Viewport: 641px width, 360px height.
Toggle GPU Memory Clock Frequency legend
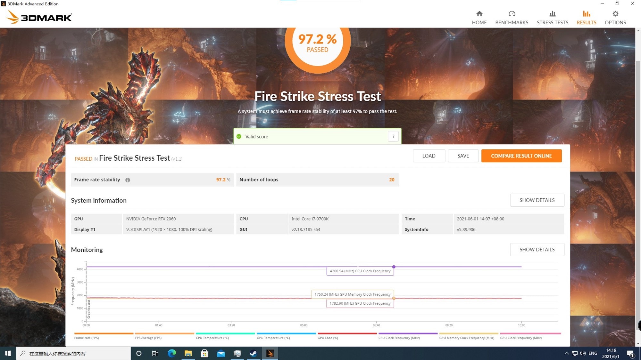tap(469, 336)
